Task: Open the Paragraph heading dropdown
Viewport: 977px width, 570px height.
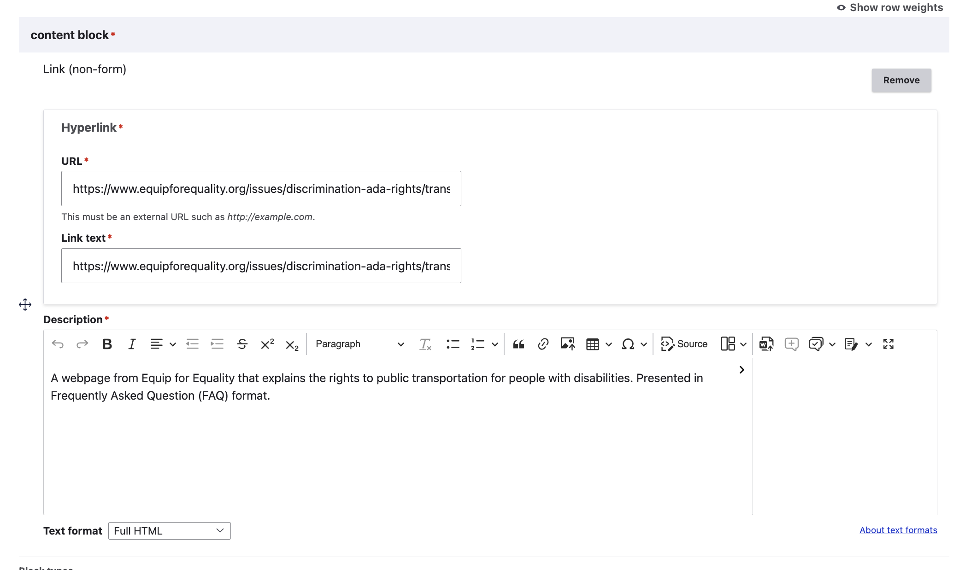Action: (359, 344)
